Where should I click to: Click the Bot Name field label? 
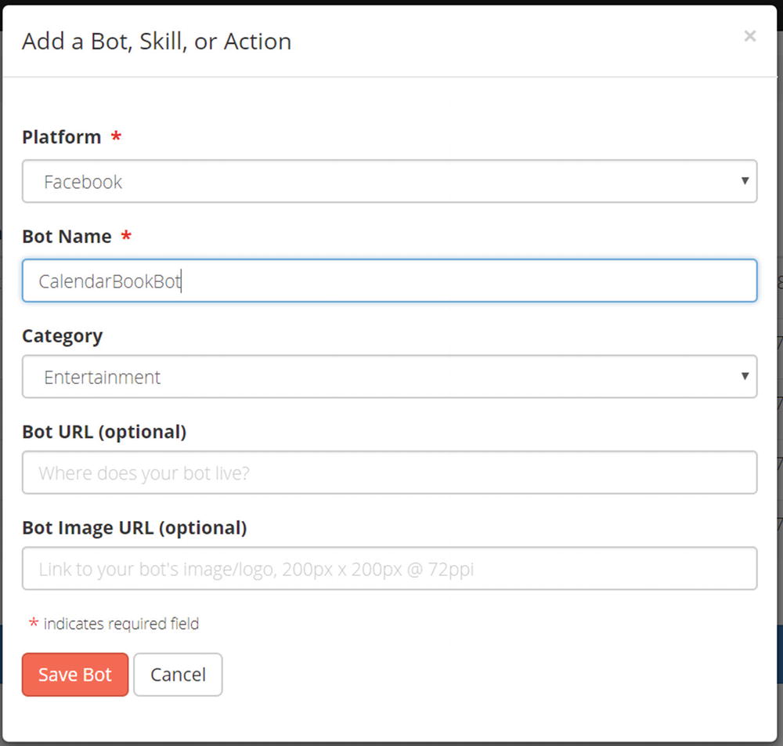point(67,236)
